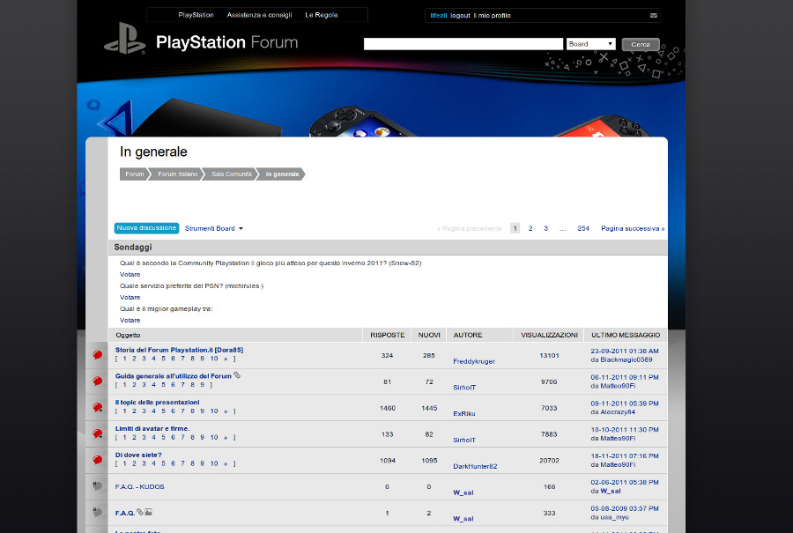Viewport: 793px width, 533px height.
Task: Open Limiti di avatar e firme thread
Action: tap(152, 429)
